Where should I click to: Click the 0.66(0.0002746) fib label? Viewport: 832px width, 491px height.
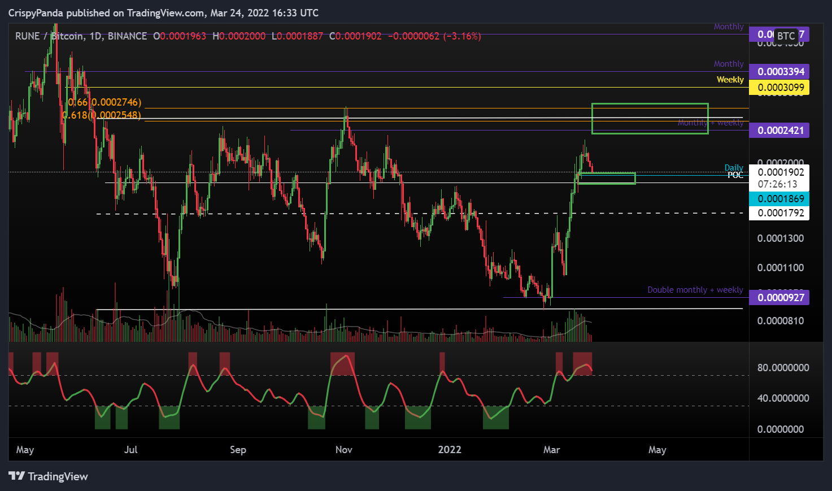click(x=104, y=102)
